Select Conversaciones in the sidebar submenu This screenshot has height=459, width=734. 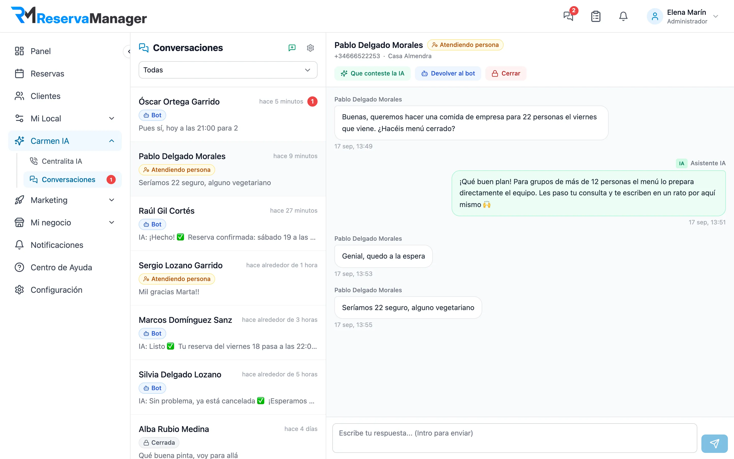(73, 180)
